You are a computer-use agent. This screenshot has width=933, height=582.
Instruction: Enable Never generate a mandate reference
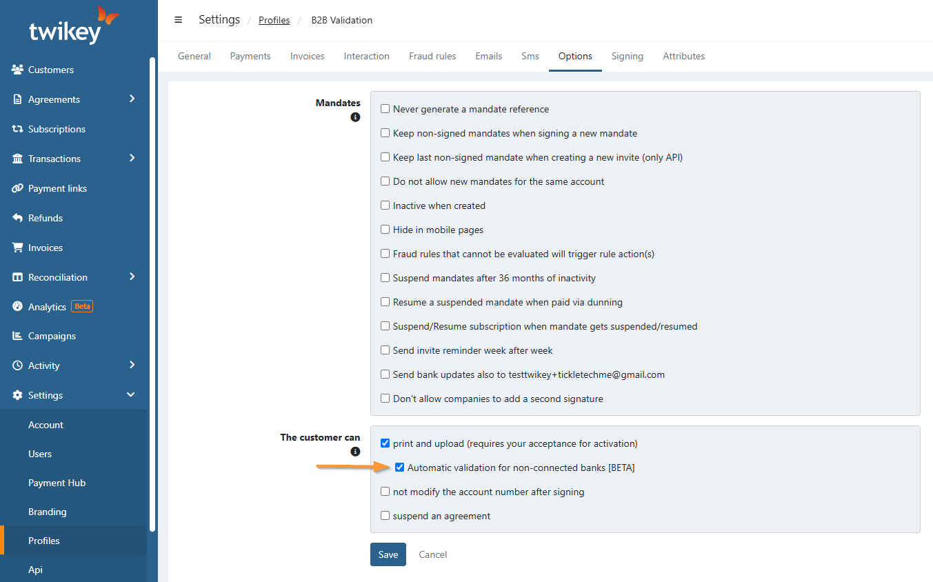coord(385,109)
